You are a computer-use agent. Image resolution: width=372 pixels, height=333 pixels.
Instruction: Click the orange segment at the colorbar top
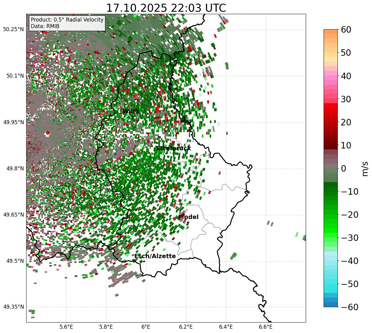tap(331, 32)
